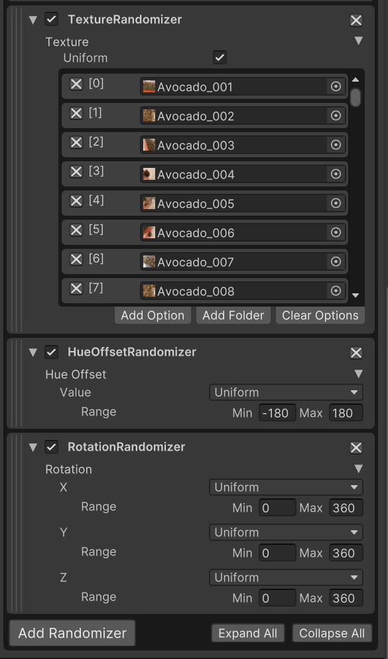This screenshot has width=388, height=659.
Task: Delete the Avocado_004 option via its X icon
Action: tap(76, 171)
